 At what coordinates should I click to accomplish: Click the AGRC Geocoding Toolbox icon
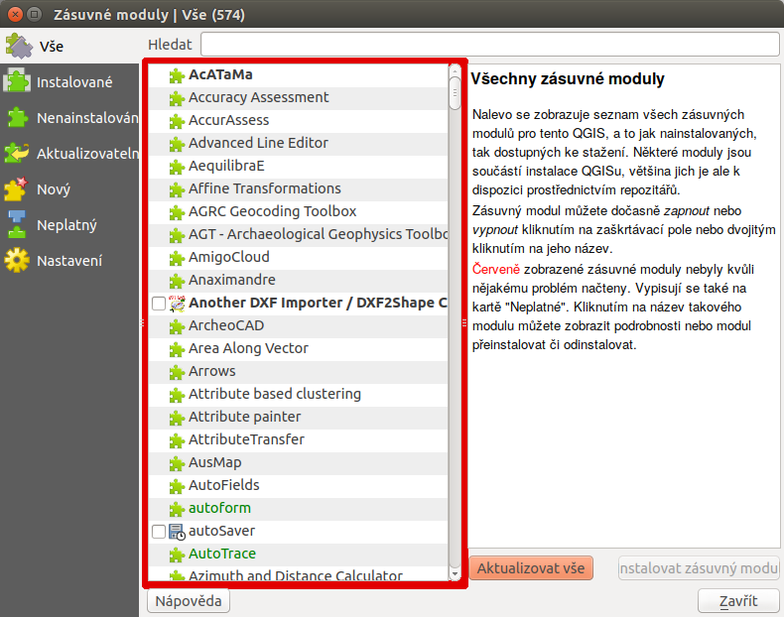(177, 213)
